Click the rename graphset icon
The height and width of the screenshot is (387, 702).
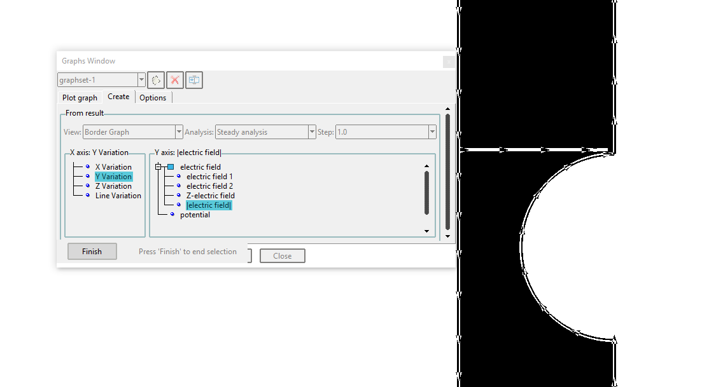point(194,80)
